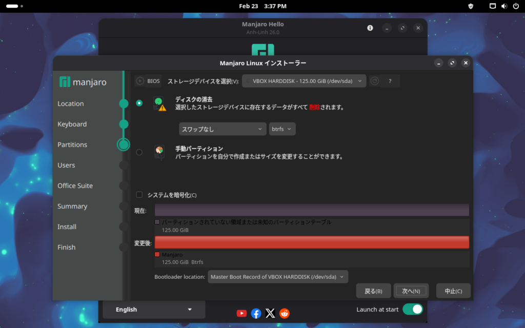Click the YouTube icon in Manjaro Hello
This screenshot has height=328, width=525.
coord(241,313)
